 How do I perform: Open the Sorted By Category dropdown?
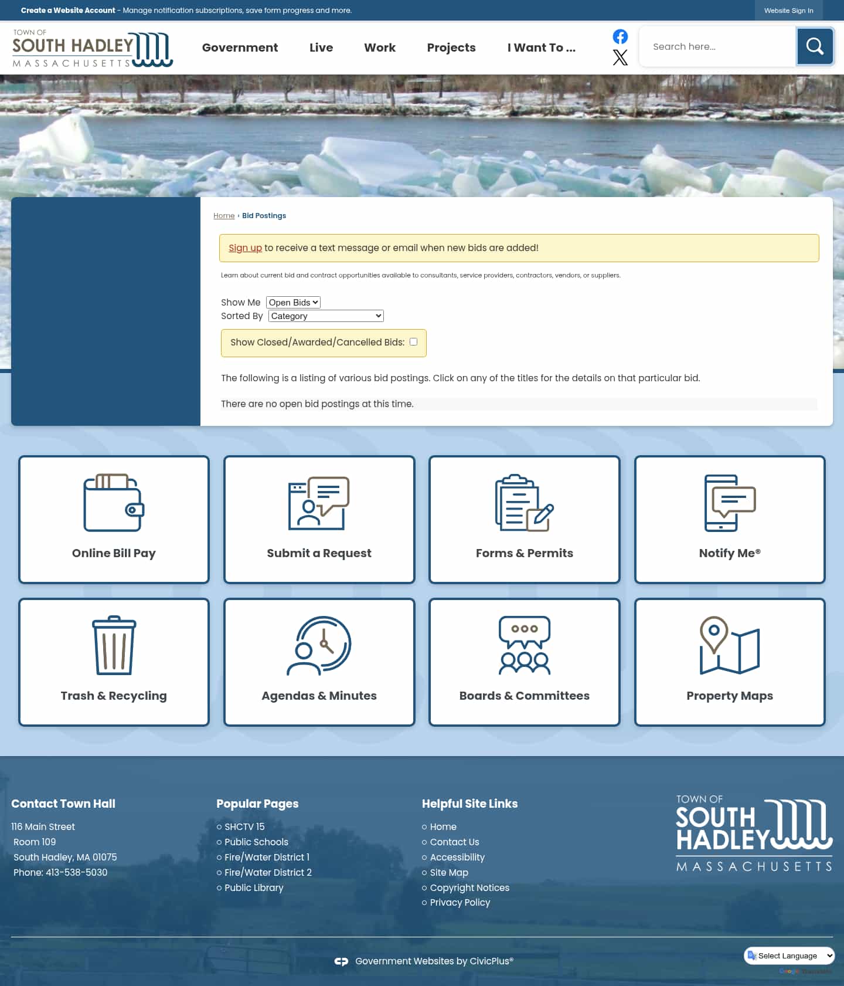click(326, 316)
